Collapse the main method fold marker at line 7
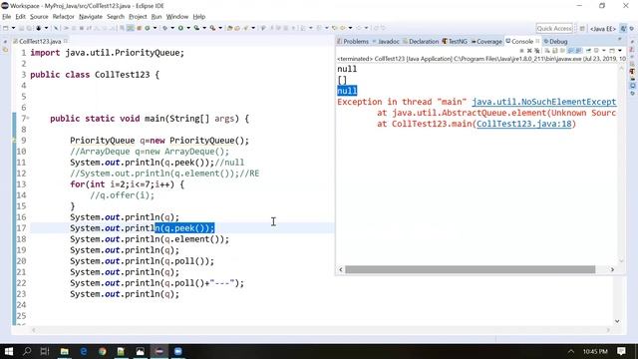 28,119
